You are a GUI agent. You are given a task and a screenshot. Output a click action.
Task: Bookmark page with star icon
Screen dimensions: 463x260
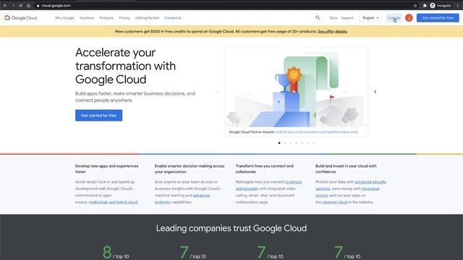tap(415, 5)
